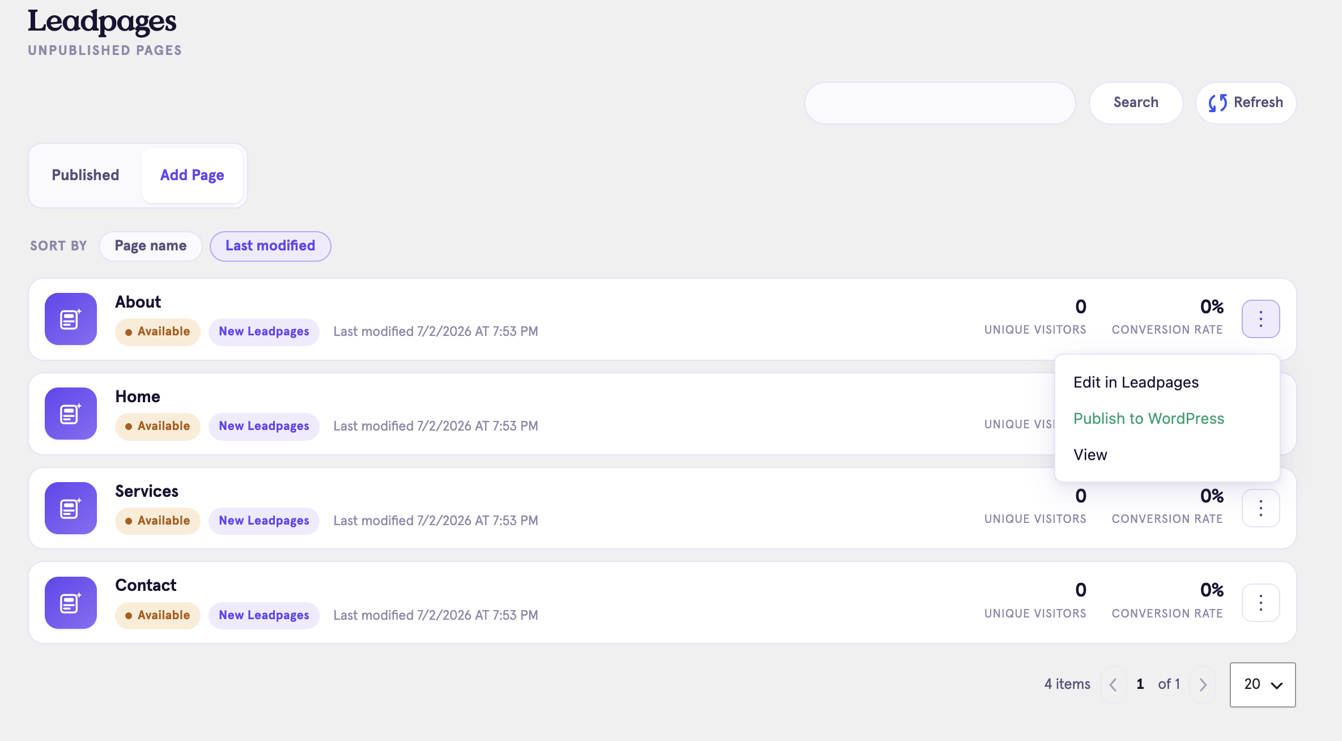1342x741 pixels.
Task: Choose View from the dropdown menu
Action: [x=1090, y=455]
